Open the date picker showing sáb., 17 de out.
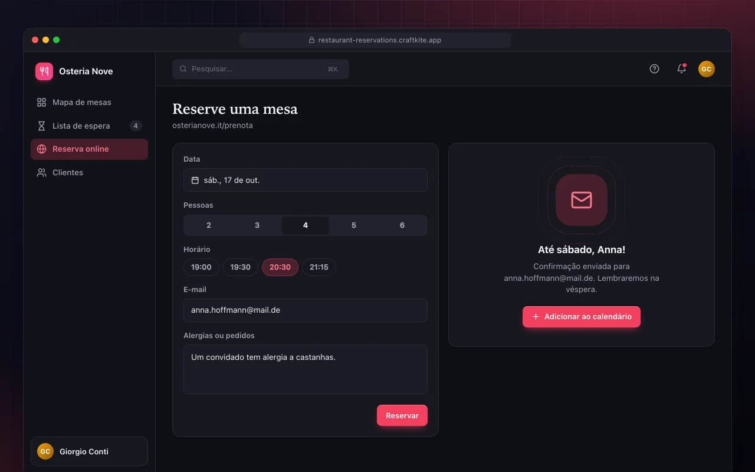The image size is (755, 472). tap(306, 180)
